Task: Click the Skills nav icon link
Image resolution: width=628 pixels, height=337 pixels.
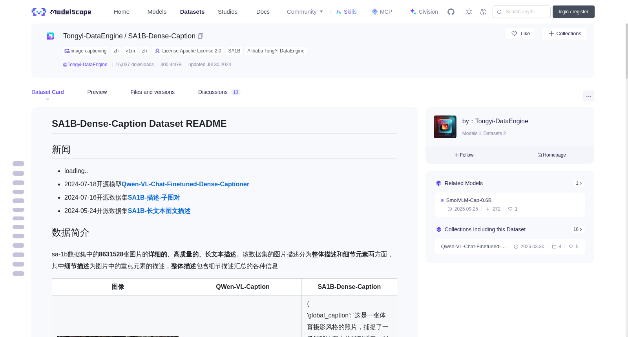Action: point(346,12)
